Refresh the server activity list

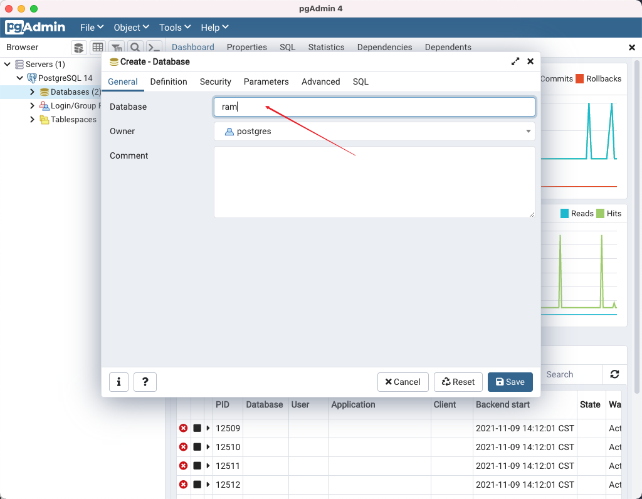(614, 374)
